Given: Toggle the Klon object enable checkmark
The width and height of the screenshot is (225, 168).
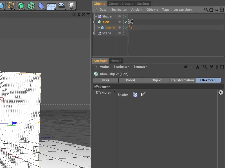Looking at the screenshot, I should pyautogui.click(x=126, y=22).
